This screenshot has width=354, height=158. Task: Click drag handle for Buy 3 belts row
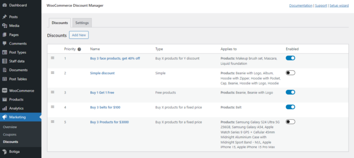(53, 107)
